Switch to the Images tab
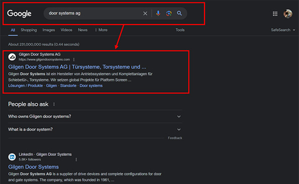 tap(49, 30)
